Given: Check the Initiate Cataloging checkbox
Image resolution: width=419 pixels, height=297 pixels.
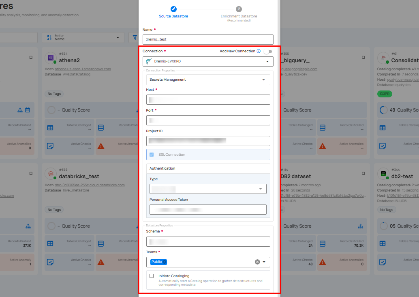Looking at the screenshot, I should [152, 276].
